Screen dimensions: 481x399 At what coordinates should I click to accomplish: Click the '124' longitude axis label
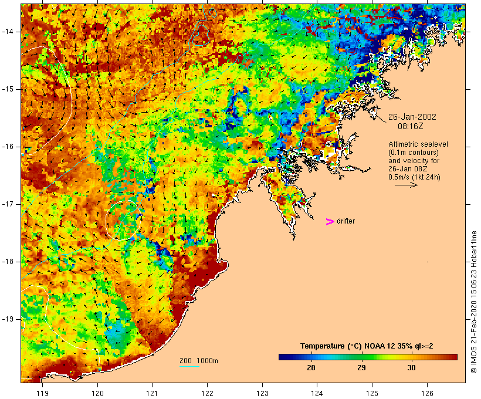pos(317,394)
